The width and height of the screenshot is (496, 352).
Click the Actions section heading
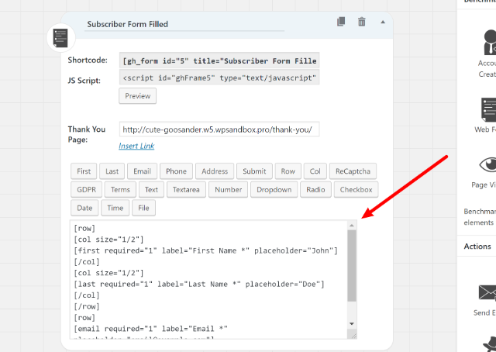pyautogui.click(x=477, y=247)
